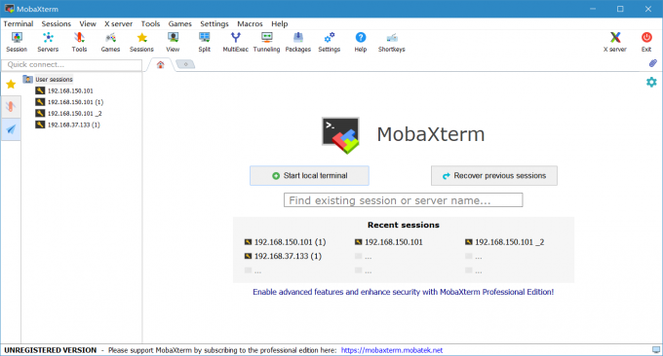Toggle the X server toolbar icon
Viewport: 663px width, 356px height.
point(615,42)
